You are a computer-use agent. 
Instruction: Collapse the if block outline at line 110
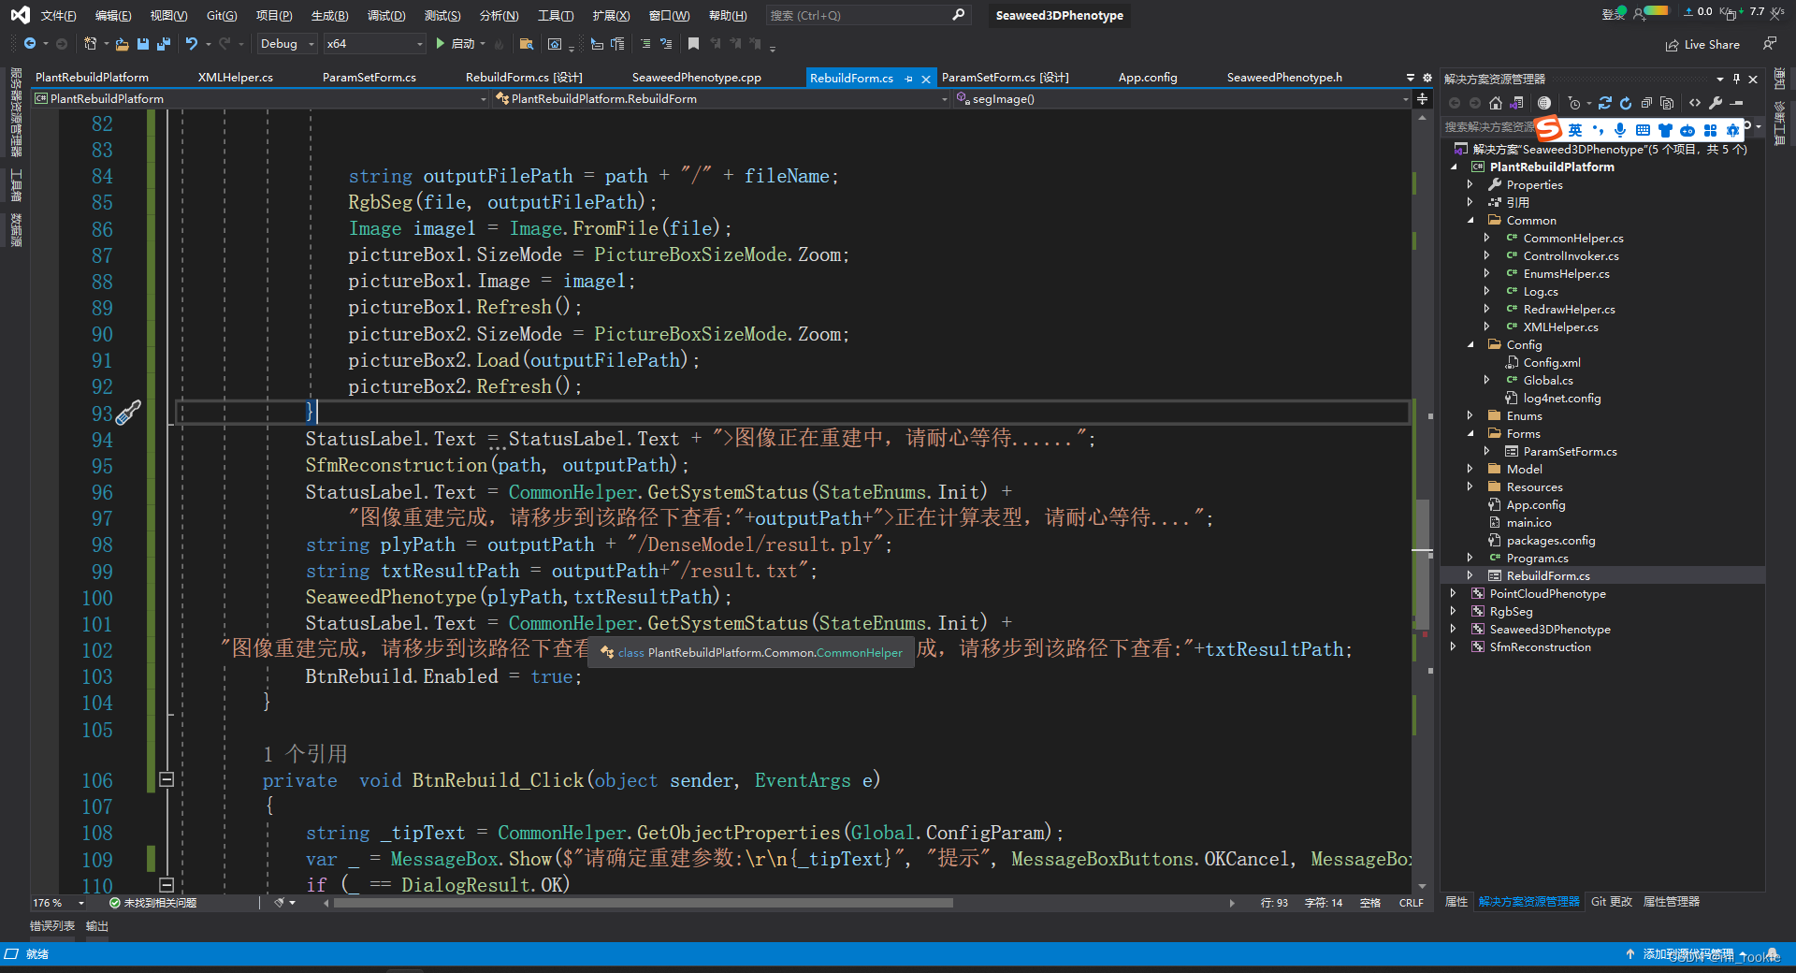pyautogui.click(x=167, y=884)
